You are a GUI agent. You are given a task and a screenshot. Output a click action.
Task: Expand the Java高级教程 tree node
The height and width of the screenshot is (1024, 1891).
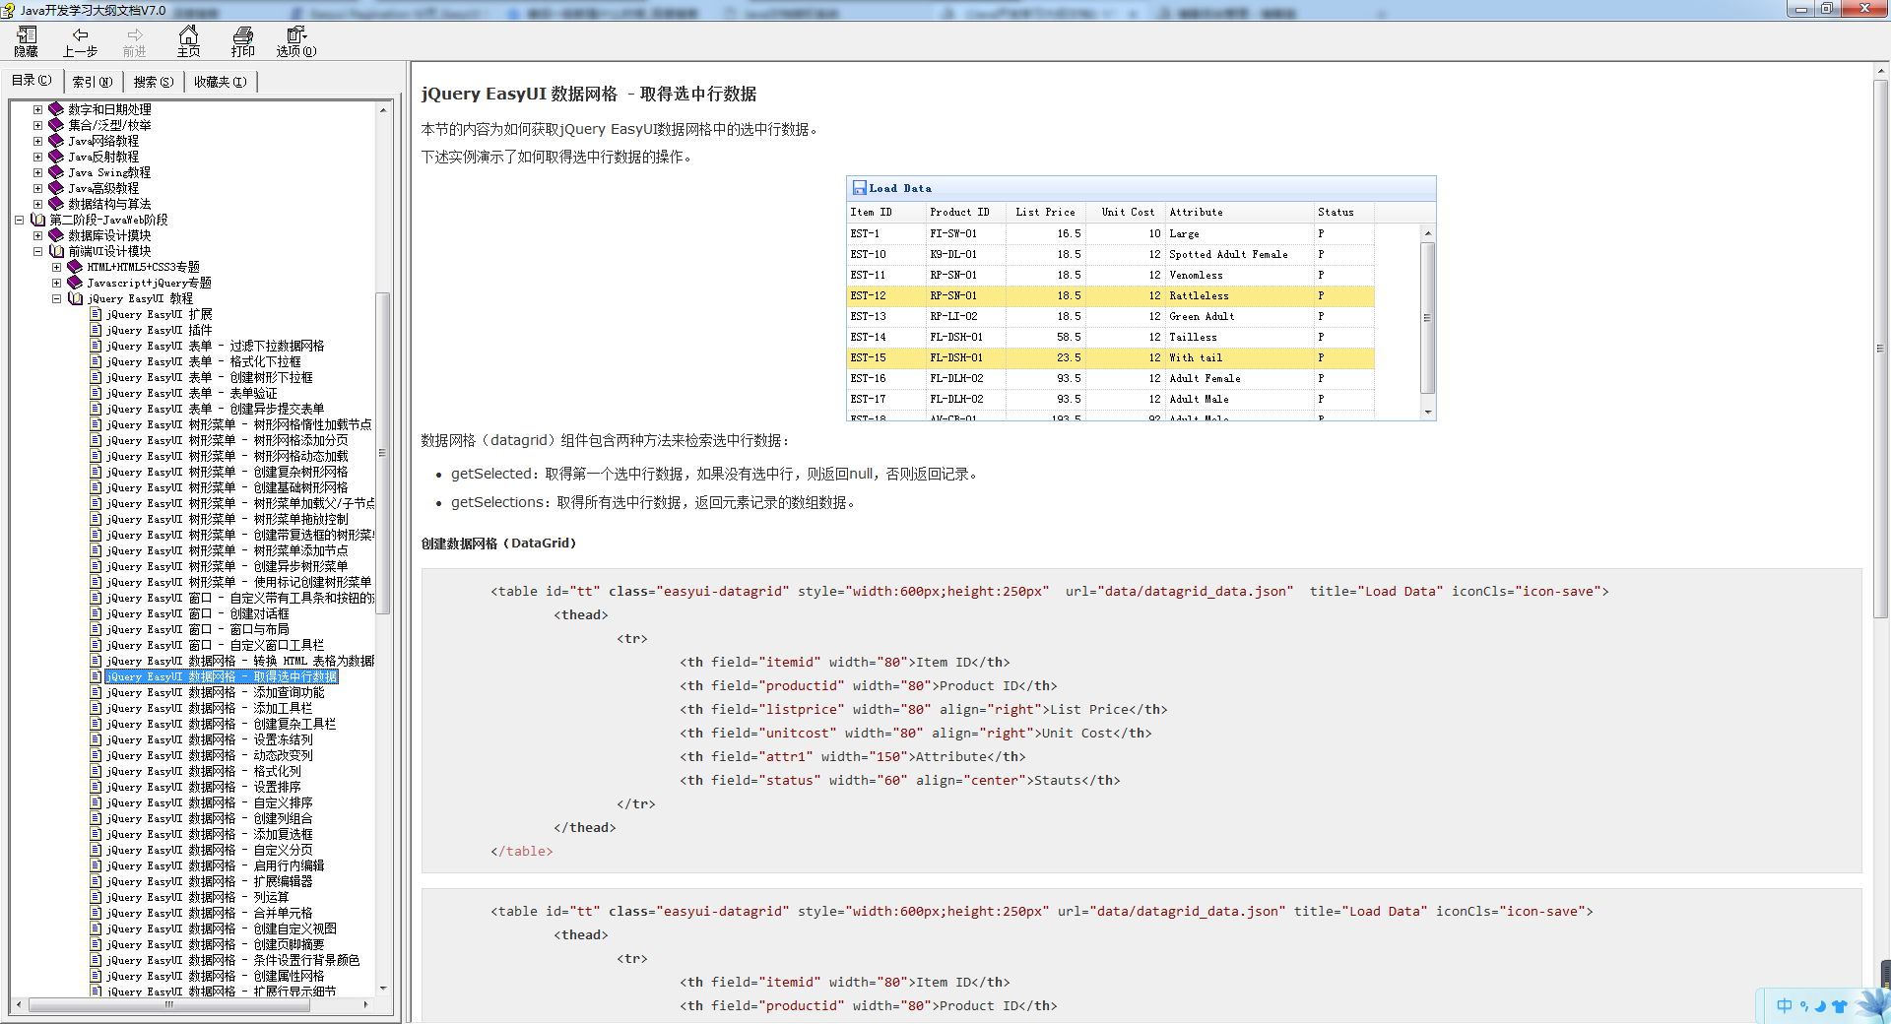click(37, 188)
